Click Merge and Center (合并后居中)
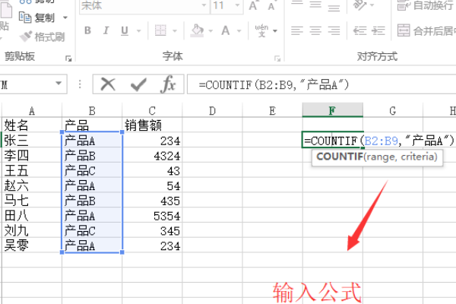456x304 pixels. tap(426, 30)
